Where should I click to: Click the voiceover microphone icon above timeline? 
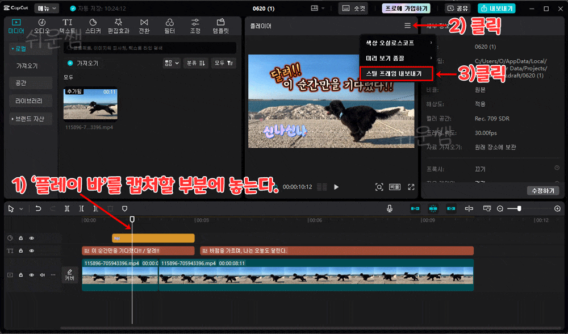[390, 208]
